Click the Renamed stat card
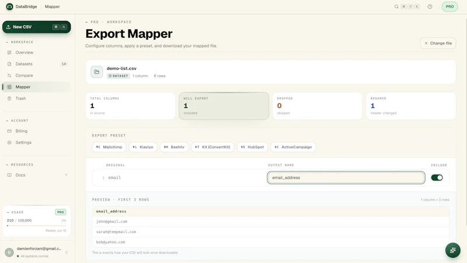 (411, 106)
